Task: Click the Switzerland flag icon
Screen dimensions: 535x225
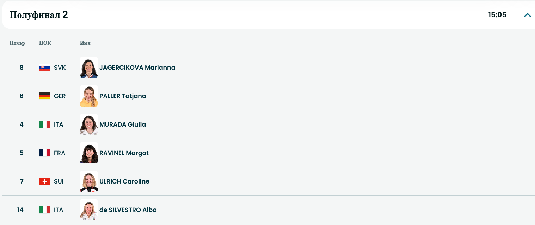Action: pyautogui.click(x=44, y=181)
